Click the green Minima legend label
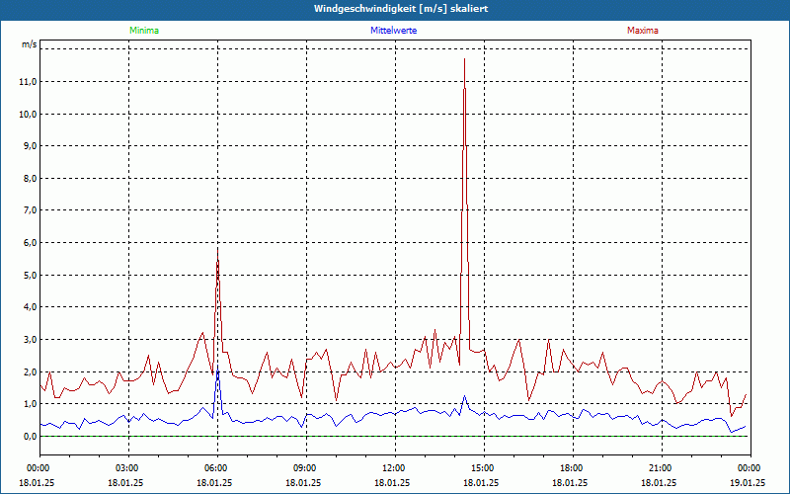 point(144,31)
